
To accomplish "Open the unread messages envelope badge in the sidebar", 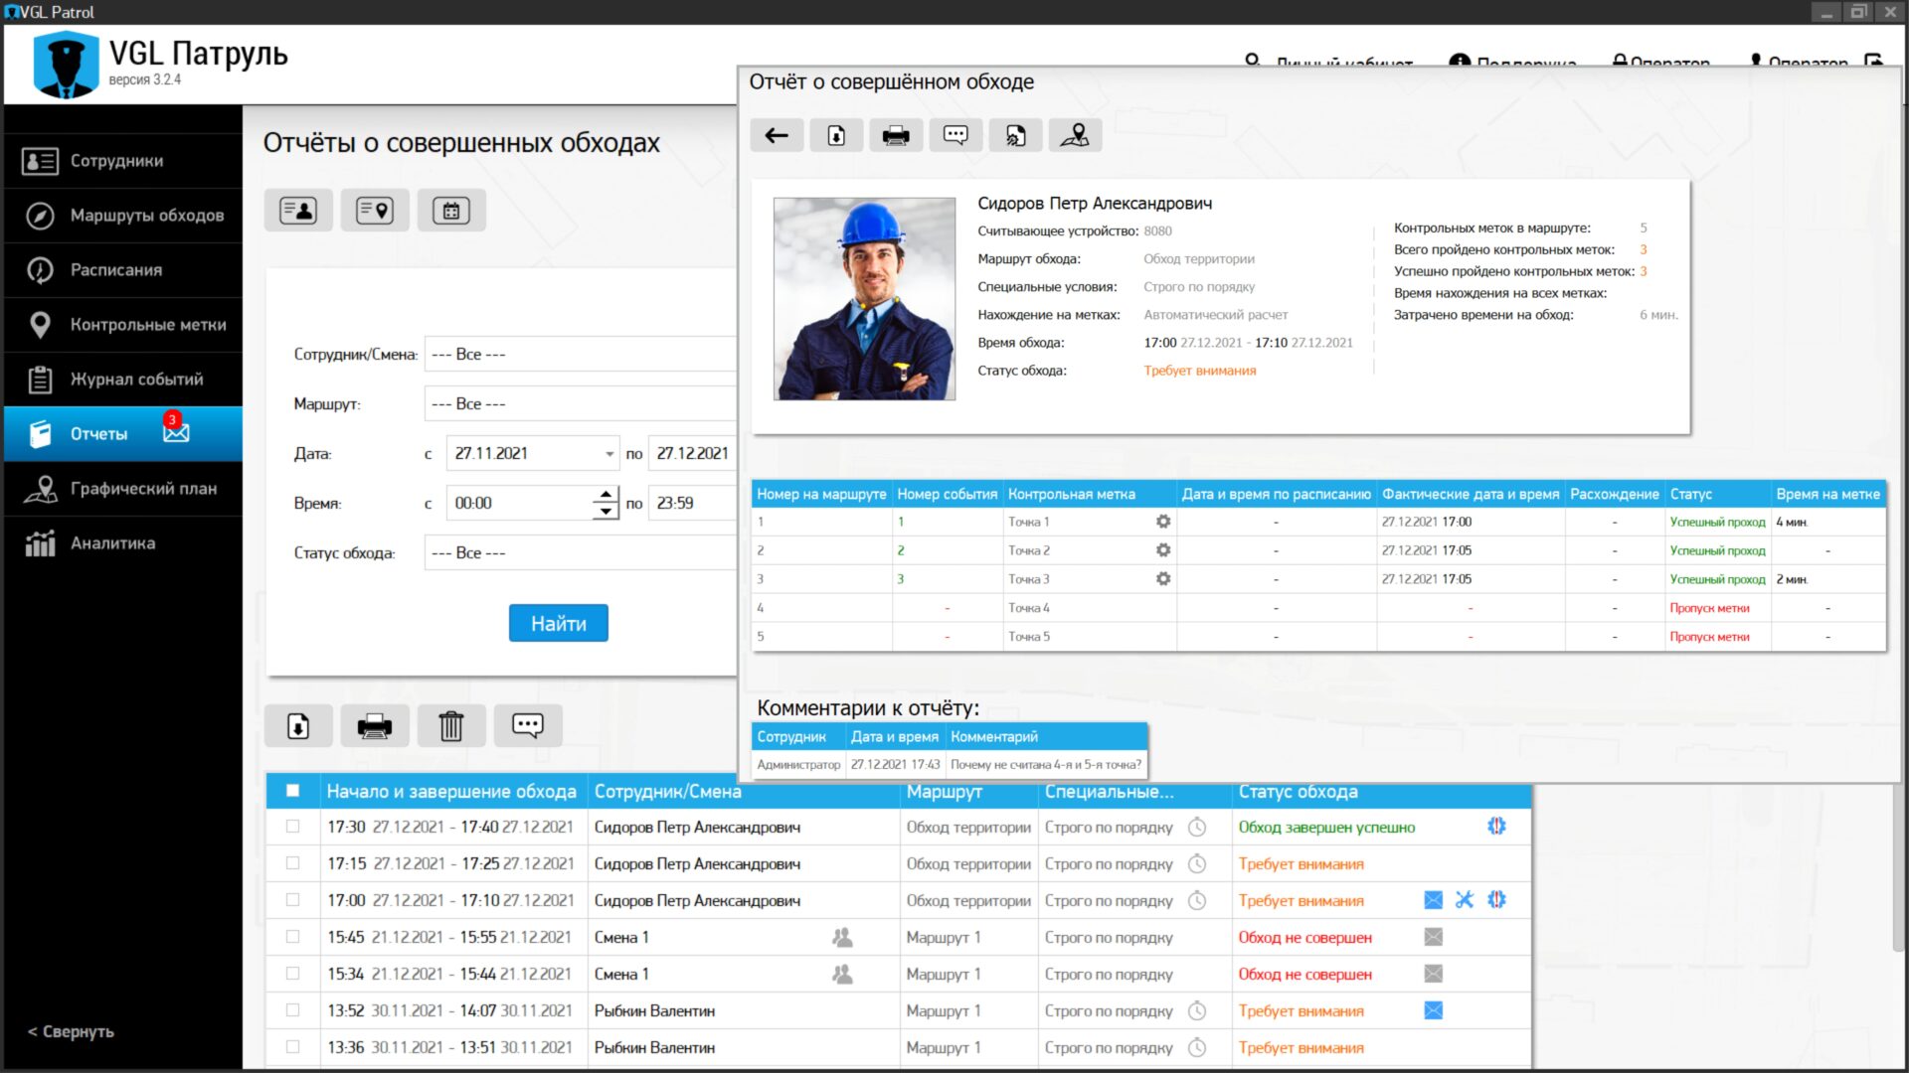I will 176,429.
